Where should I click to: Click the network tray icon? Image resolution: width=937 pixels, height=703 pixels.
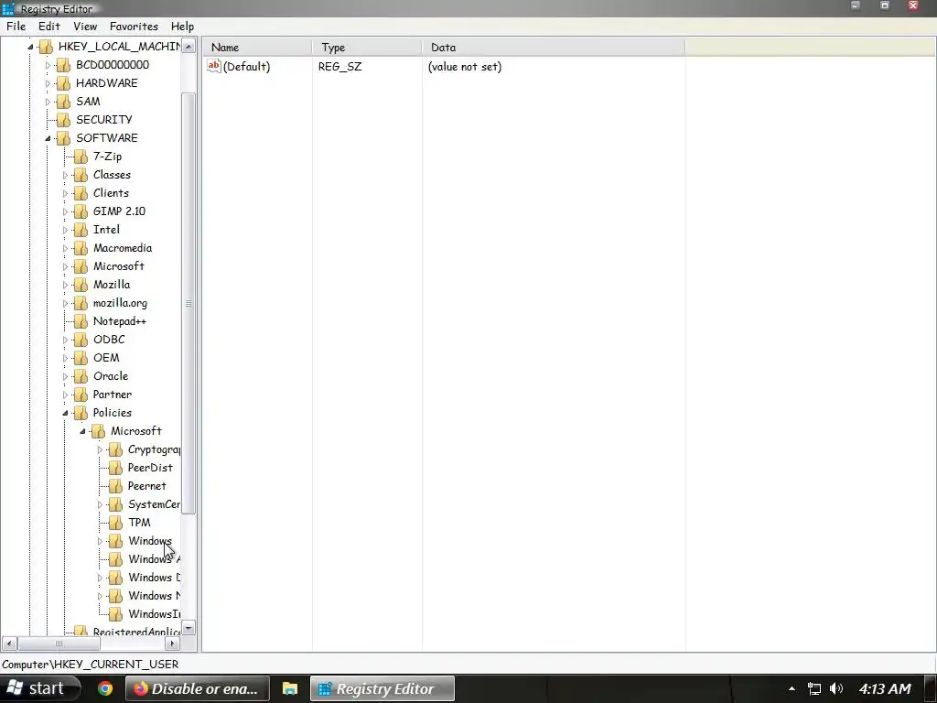pos(813,688)
